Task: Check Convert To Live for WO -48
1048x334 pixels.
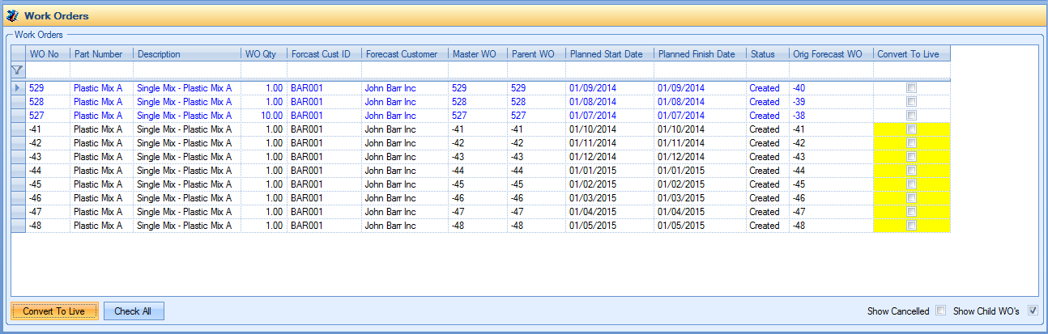Action: (x=911, y=226)
